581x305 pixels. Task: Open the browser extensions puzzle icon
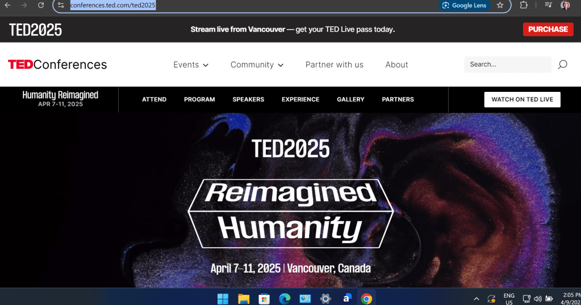click(x=524, y=5)
